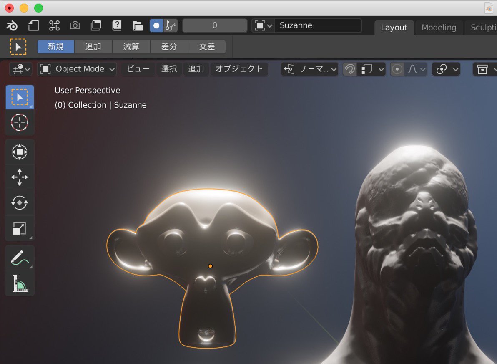This screenshot has height=364, width=497.
Task: Select the 新規 selection mode
Action: [56, 47]
